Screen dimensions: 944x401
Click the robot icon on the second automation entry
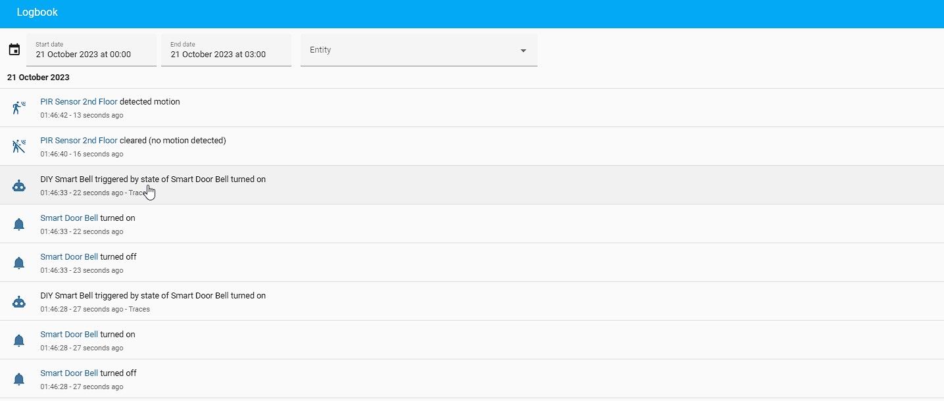(18, 301)
